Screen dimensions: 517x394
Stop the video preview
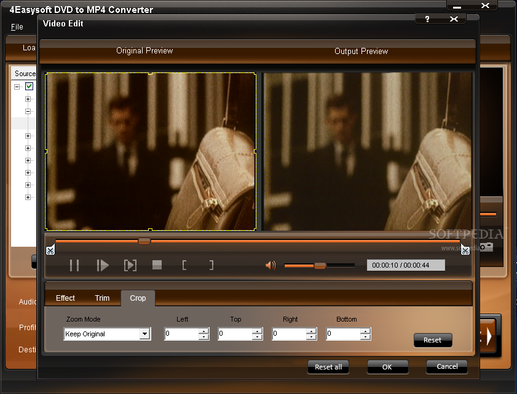pos(157,265)
